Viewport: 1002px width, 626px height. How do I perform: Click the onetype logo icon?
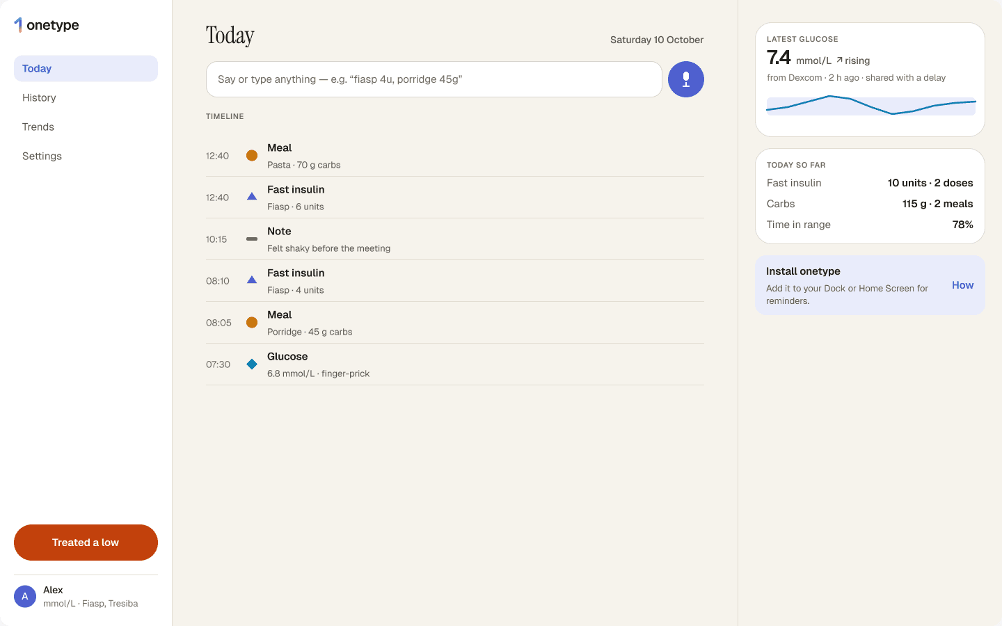coord(18,25)
